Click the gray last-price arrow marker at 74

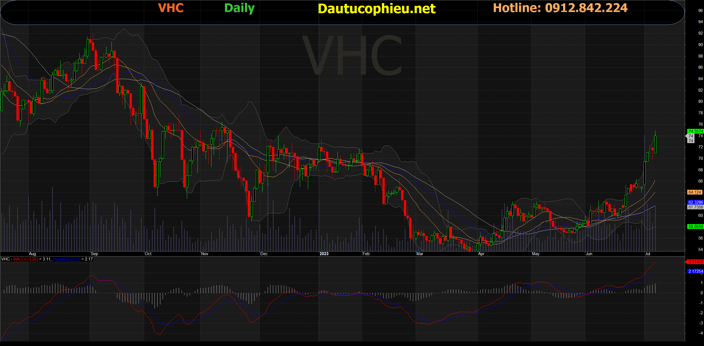pos(690,136)
